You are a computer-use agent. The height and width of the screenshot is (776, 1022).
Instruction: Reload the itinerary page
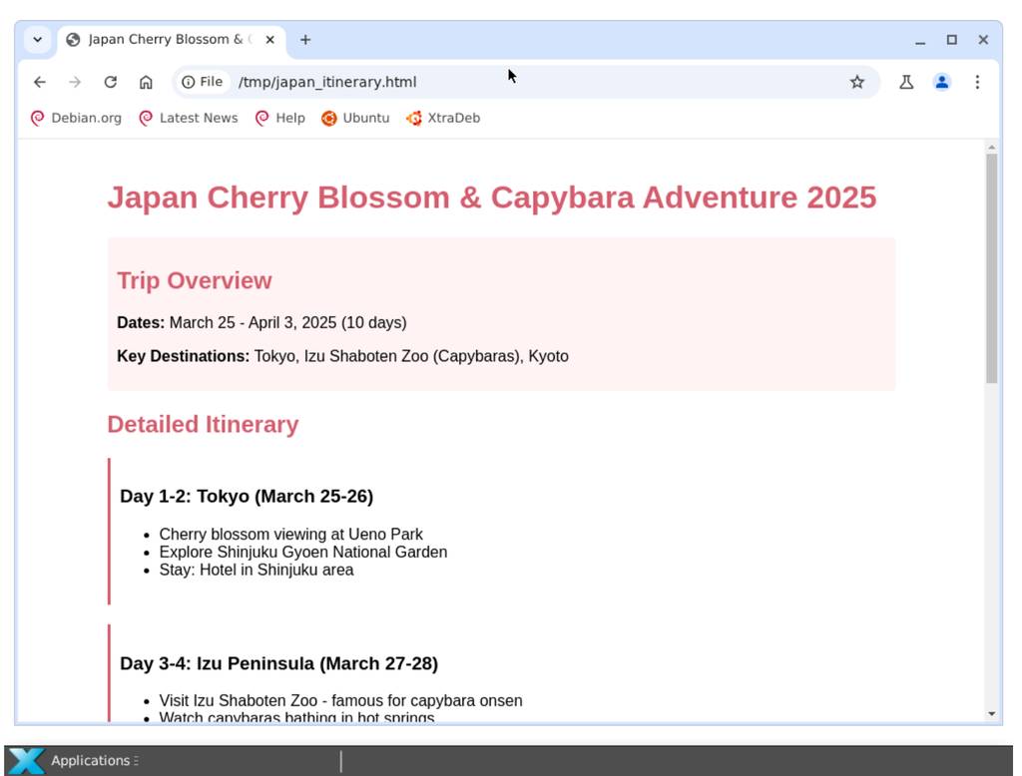[x=111, y=82]
